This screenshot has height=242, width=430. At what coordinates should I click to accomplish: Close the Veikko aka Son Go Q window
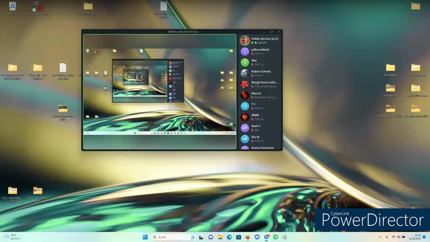click(279, 32)
